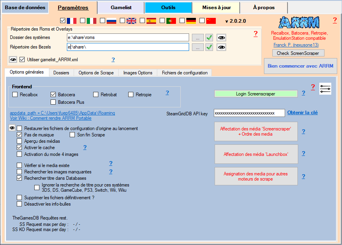
Task: Open Affectation des média 'Launchbox'
Action: [256, 154]
